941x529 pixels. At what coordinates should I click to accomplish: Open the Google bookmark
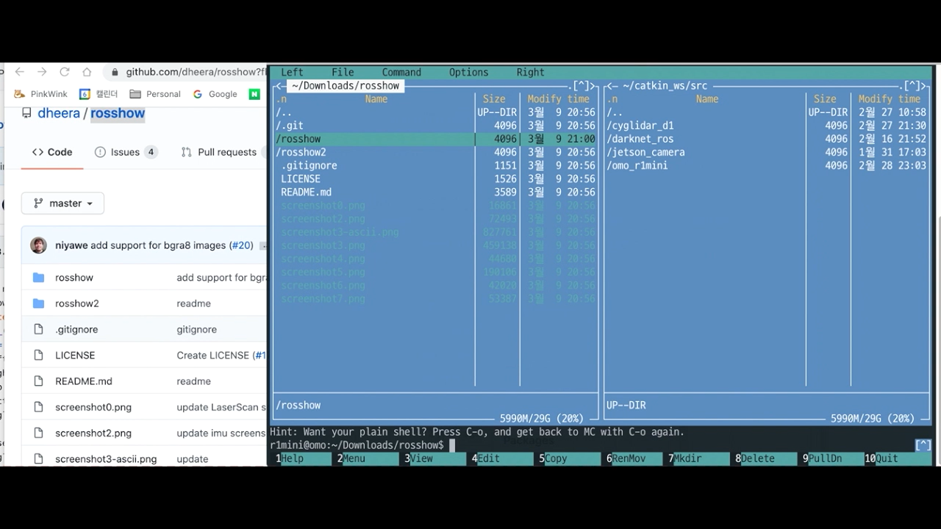pos(215,94)
